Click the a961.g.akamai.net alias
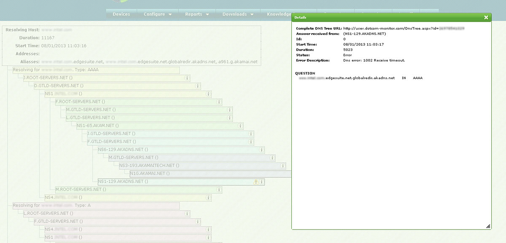This screenshot has height=243, width=506. pyautogui.click(x=237, y=62)
